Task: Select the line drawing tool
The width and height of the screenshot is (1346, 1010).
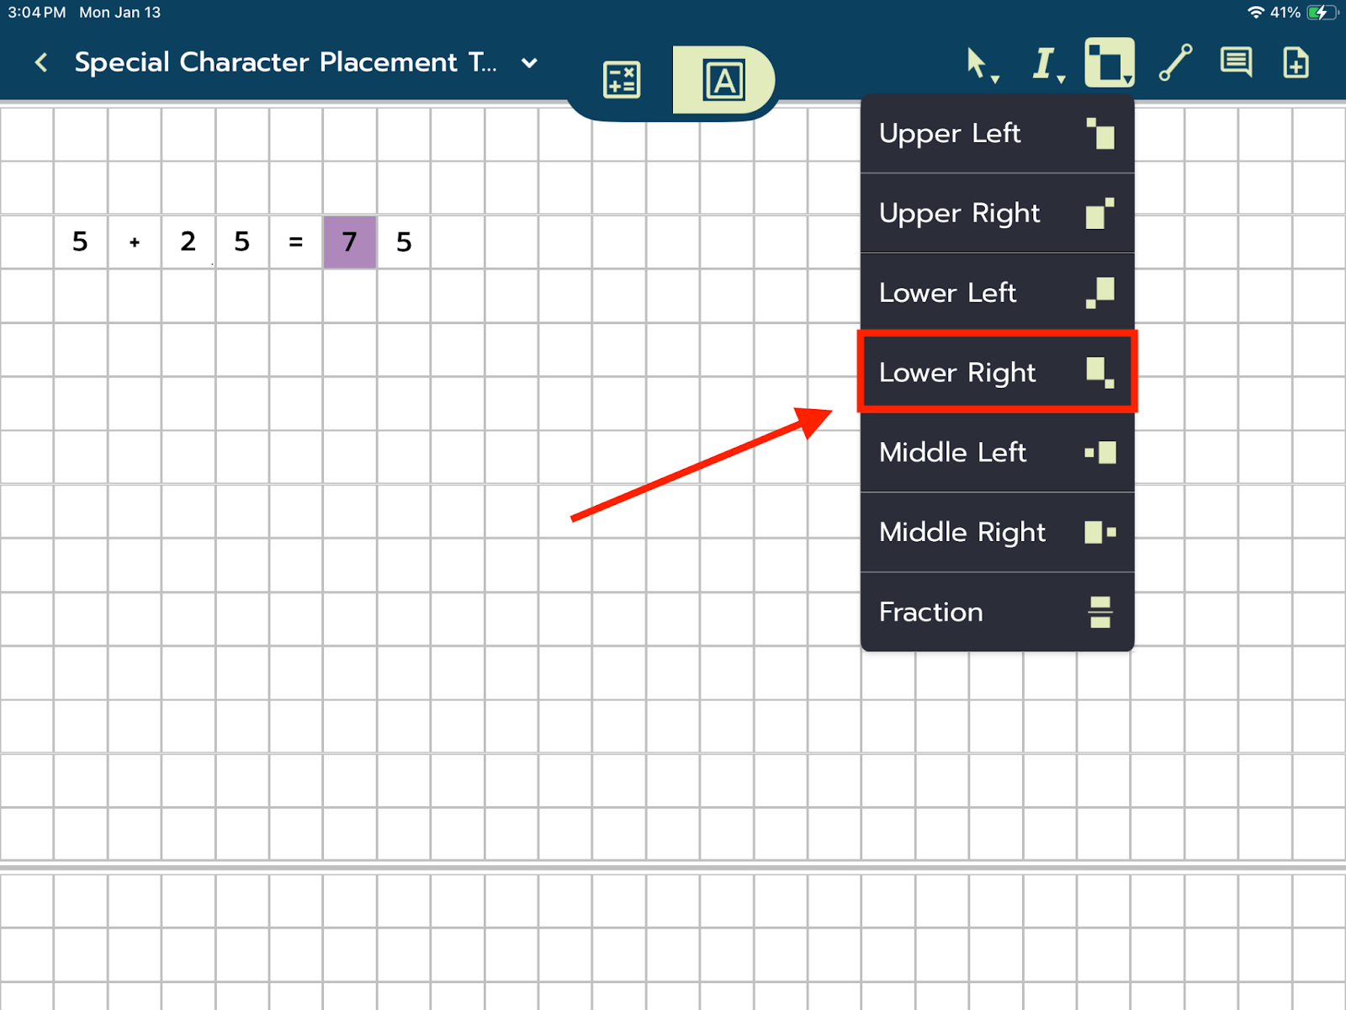Action: point(1175,62)
